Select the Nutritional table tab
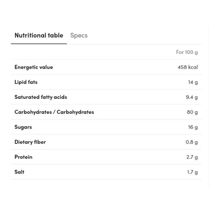Viewport: 213px width, 213px height. (x=39, y=35)
